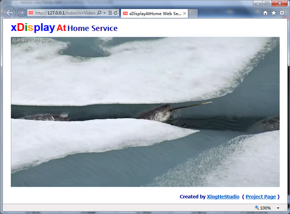Screen dimensions: 290x214
Task: Click the narwhal video display area
Action: point(145,112)
